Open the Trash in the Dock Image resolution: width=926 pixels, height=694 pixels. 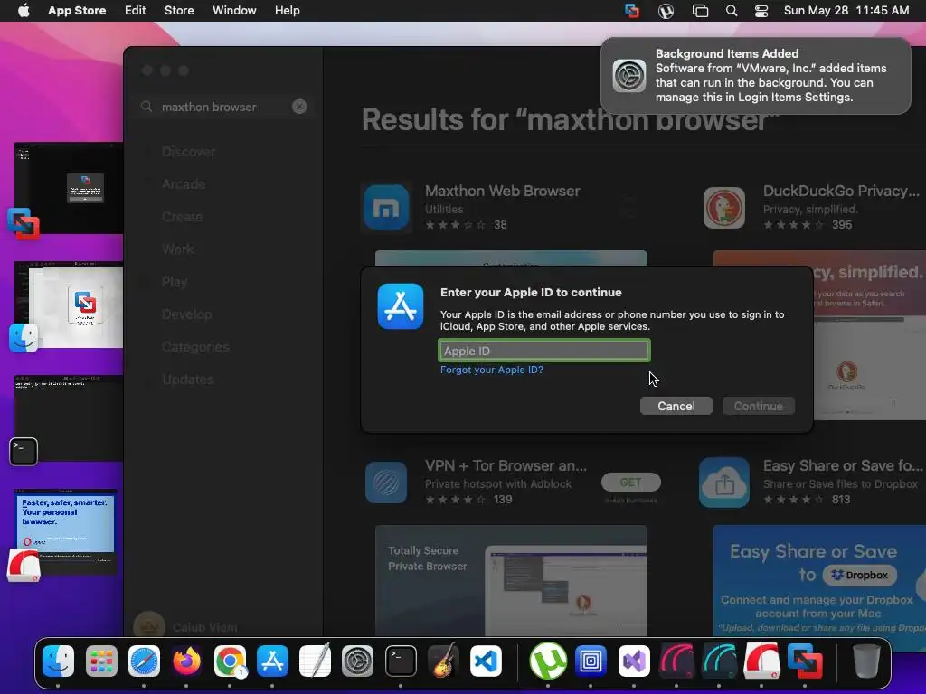pos(866,661)
